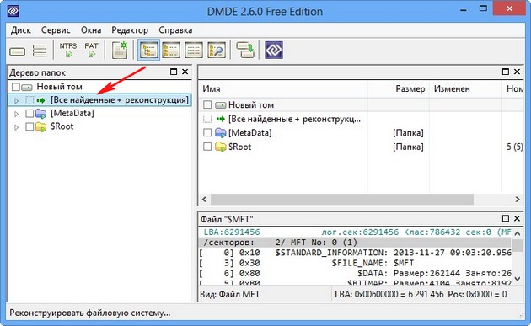Click green arrow icon in folder tree row
The image size is (531, 326).
coord(40,100)
